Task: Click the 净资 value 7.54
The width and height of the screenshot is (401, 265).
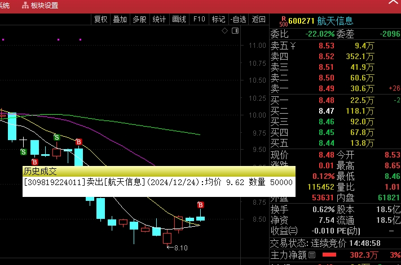Action: (x=327, y=220)
